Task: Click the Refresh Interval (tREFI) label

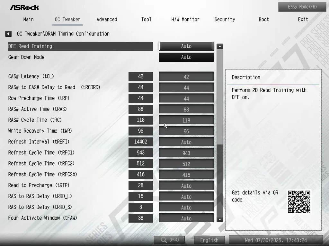Action: point(39,142)
